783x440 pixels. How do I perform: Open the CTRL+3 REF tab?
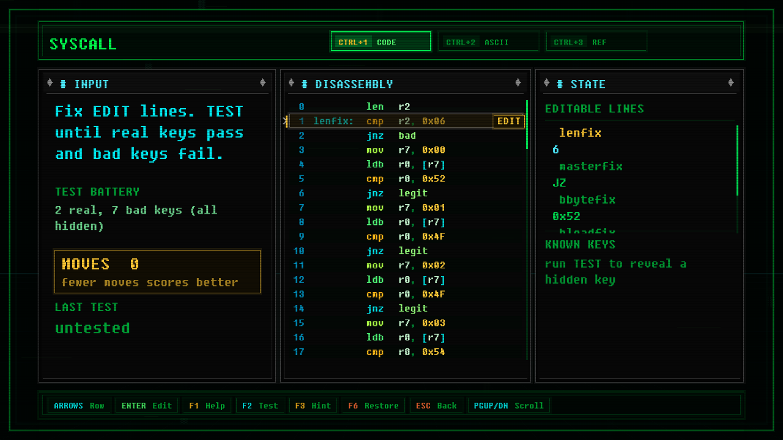(596, 42)
